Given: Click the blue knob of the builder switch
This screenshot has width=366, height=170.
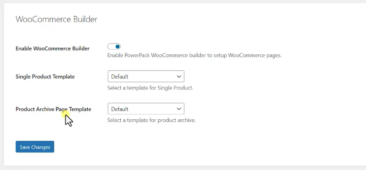Looking at the screenshot, I should click(x=117, y=47).
